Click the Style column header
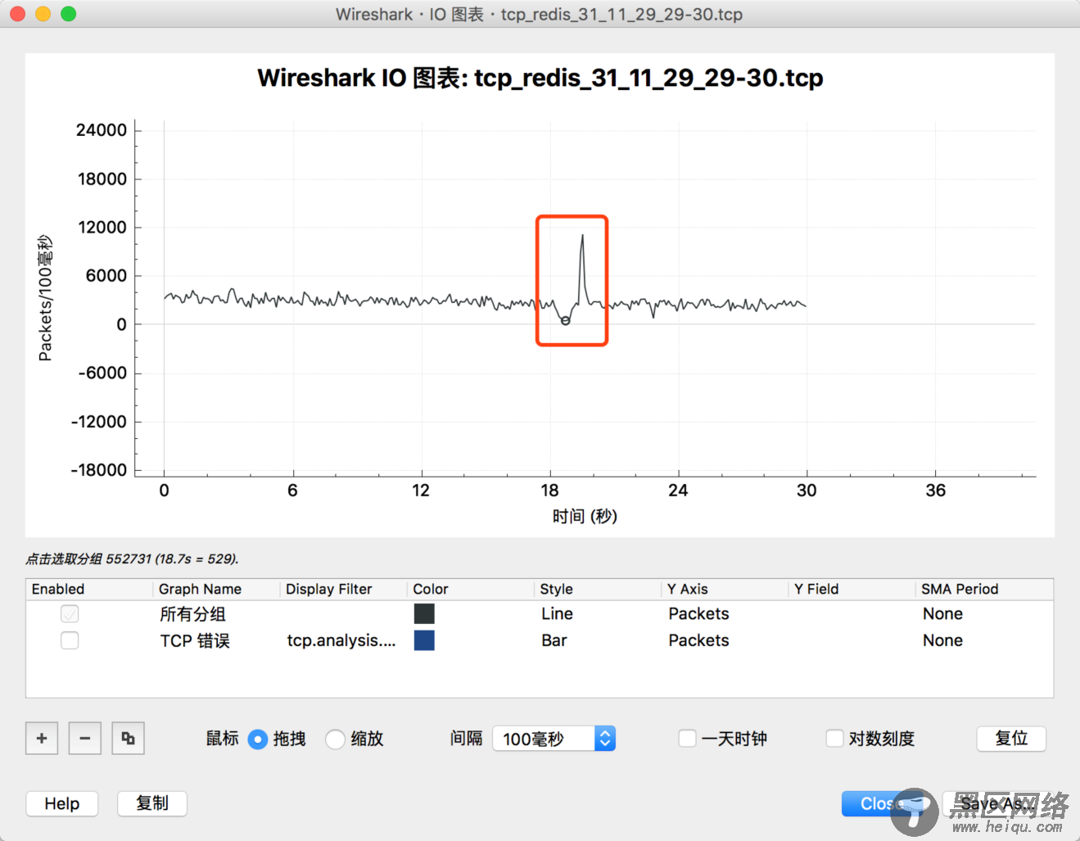The width and height of the screenshot is (1080, 841). point(597,589)
